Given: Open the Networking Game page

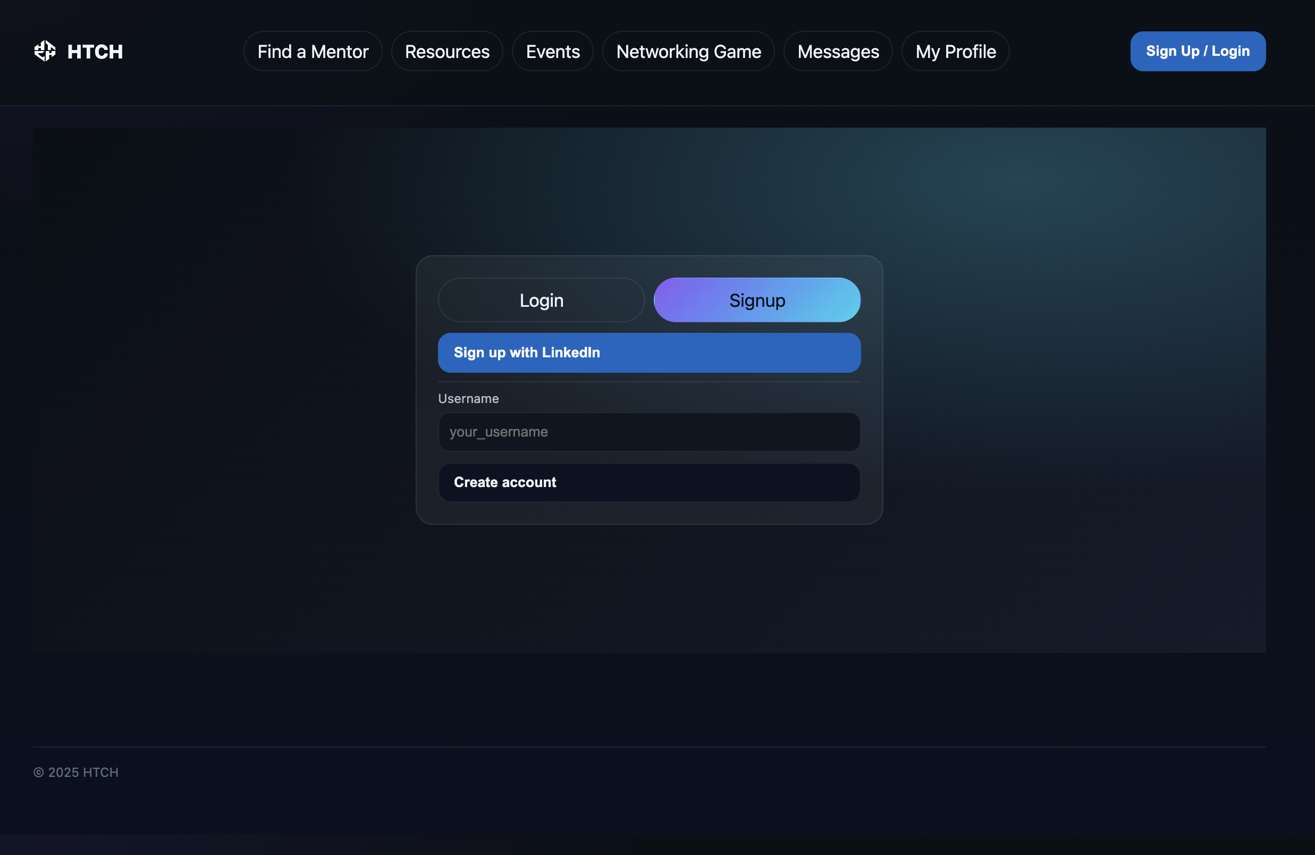Looking at the screenshot, I should click(x=688, y=52).
